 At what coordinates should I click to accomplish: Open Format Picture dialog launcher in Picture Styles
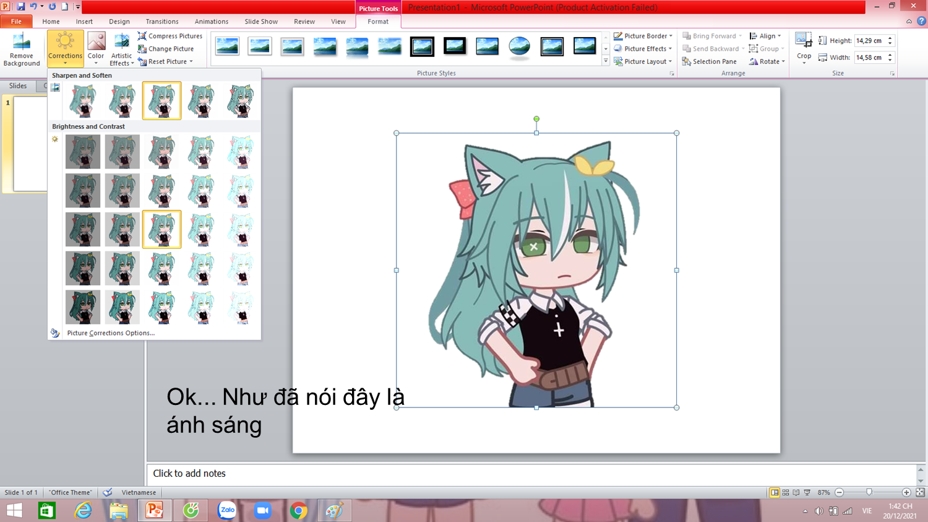tap(671, 74)
